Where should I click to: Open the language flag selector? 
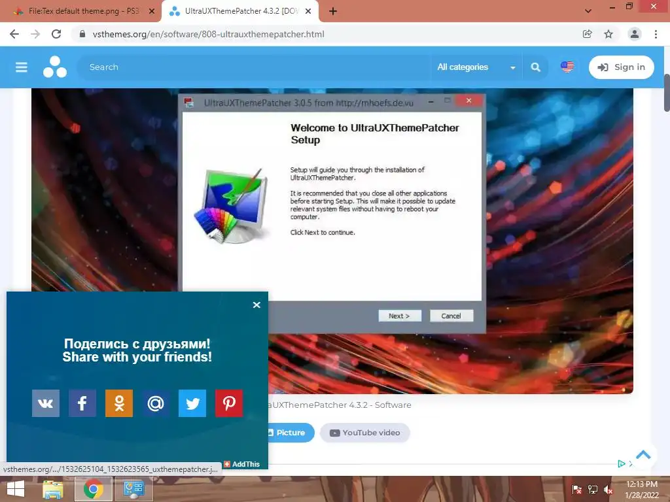click(567, 67)
